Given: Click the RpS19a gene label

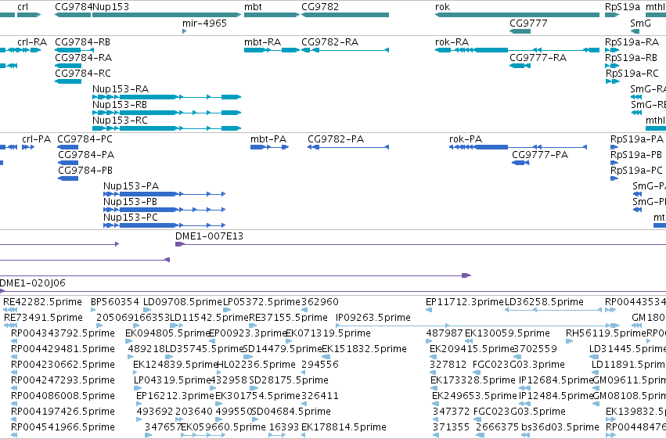Looking at the screenshot, I should click(x=622, y=7).
